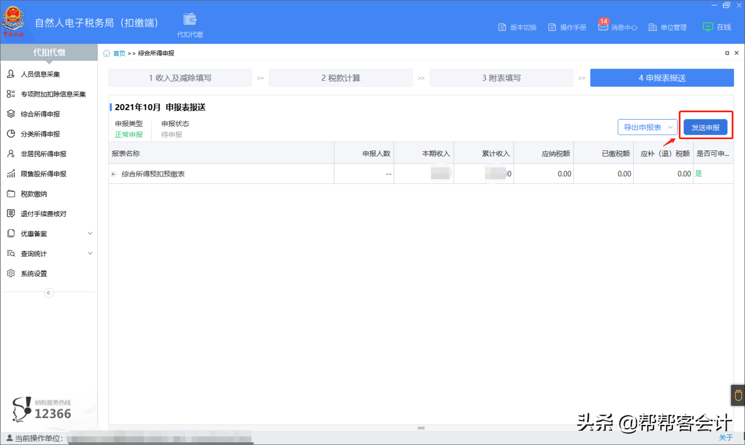Click the 发送申报 button
This screenshot has width=745, height=445.
click(705, 127)
